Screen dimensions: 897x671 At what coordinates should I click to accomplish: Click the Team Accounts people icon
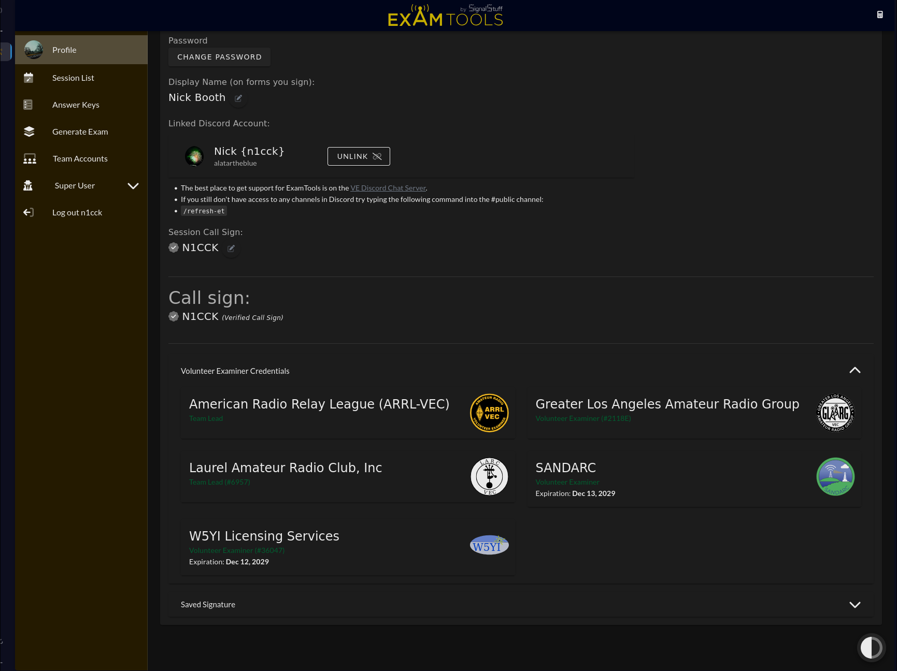[x=30, y=158]
